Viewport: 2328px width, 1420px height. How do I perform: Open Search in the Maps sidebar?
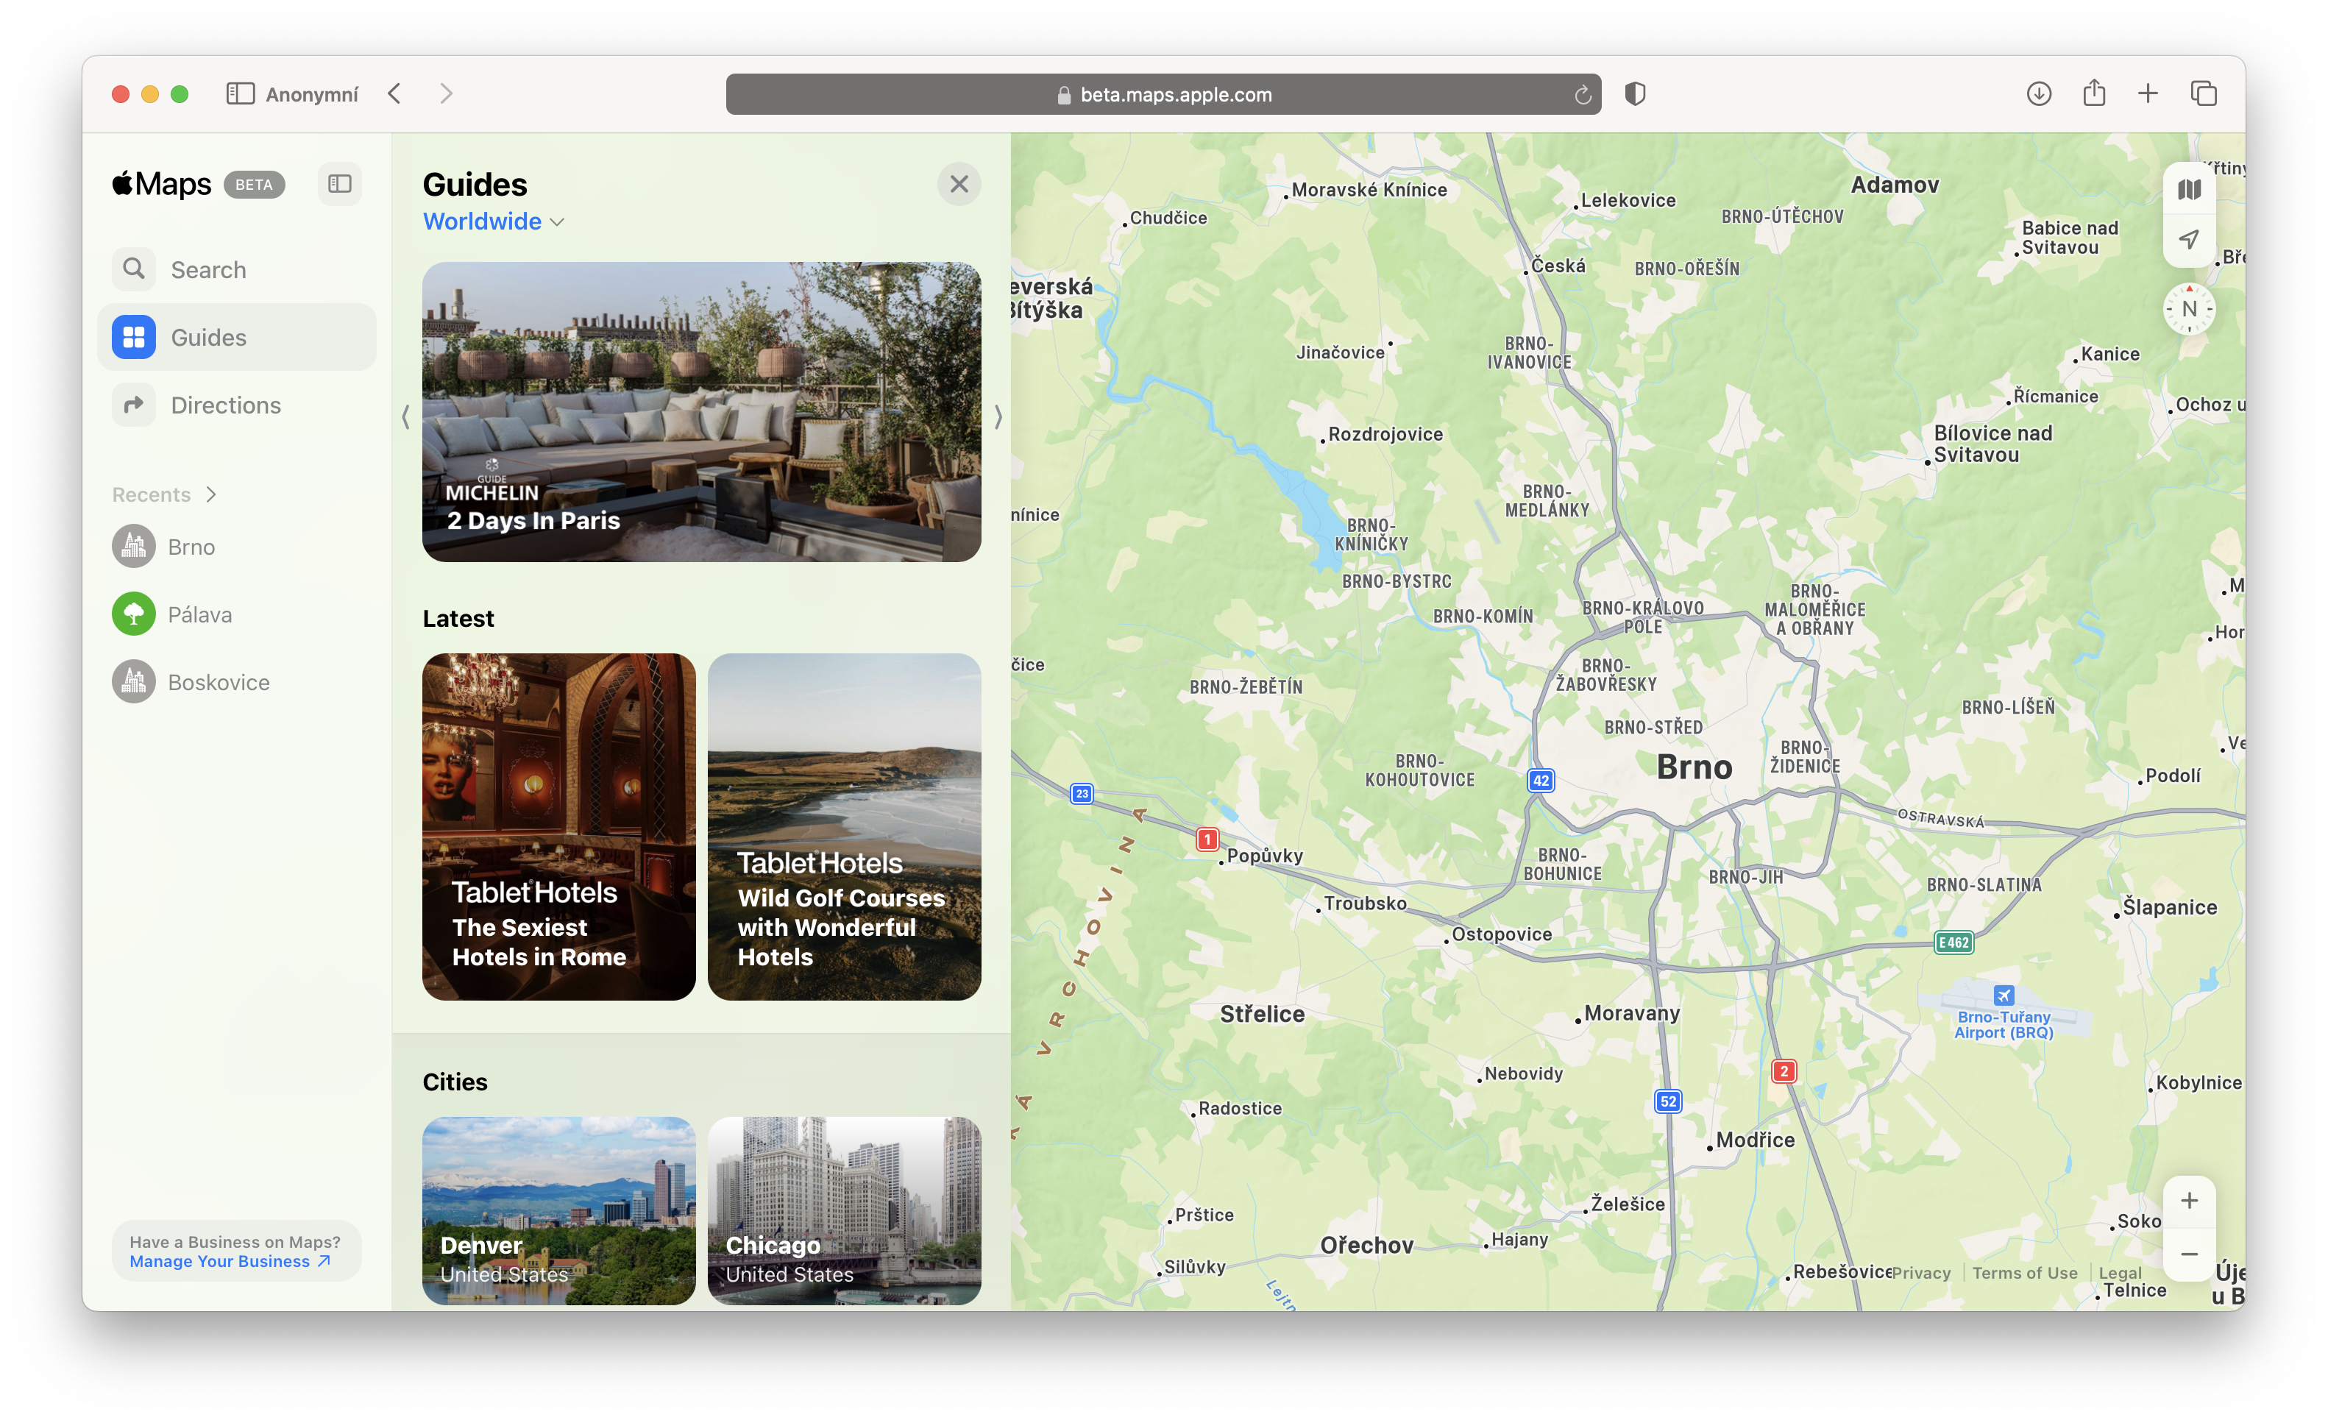point(207,269)
